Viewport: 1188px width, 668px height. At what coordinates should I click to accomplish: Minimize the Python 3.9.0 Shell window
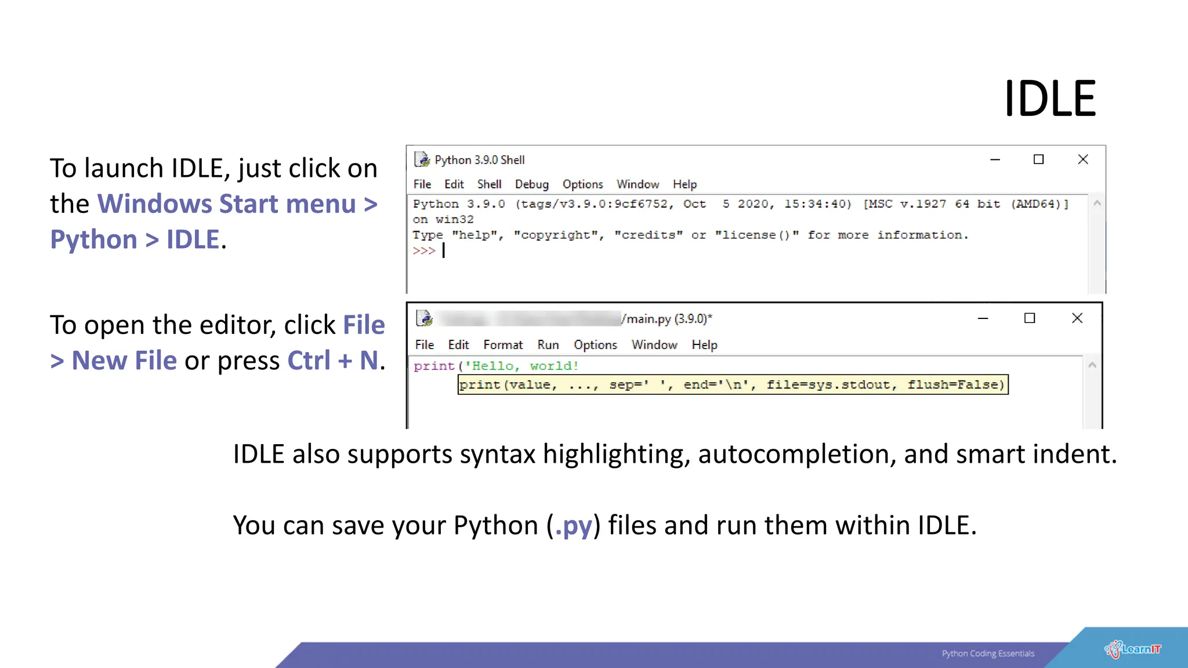995,159
